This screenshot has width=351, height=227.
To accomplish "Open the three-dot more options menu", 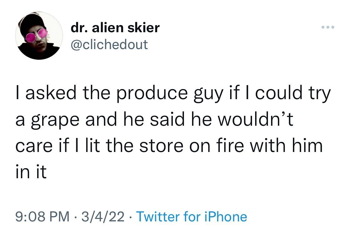I will (x=328, y=27).
